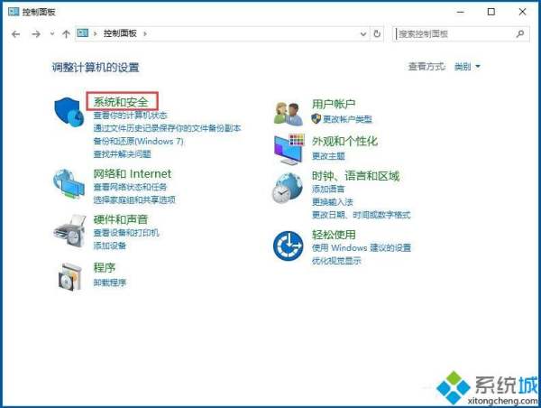Click the title bar Control Panel icon
This screenshot has height=408, width=541.
(x=14, y=12)
